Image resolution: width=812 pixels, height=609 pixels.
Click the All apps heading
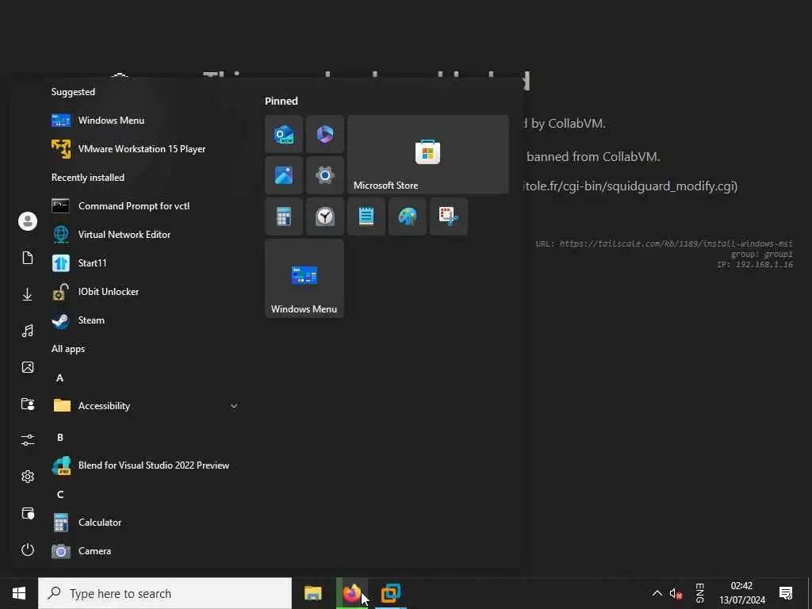[68, 349]
